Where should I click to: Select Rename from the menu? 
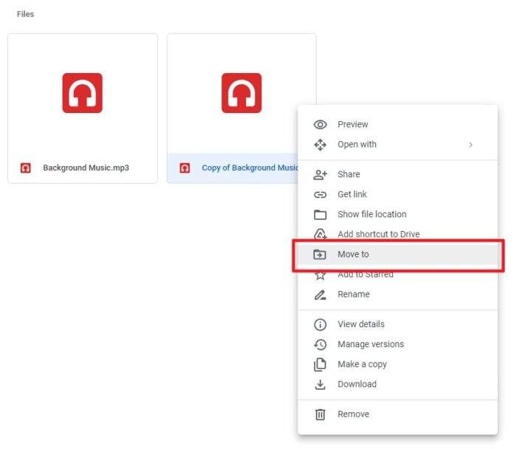pos(397,295)
